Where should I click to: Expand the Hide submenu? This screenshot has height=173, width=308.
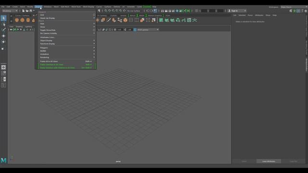tap(66, 24)
